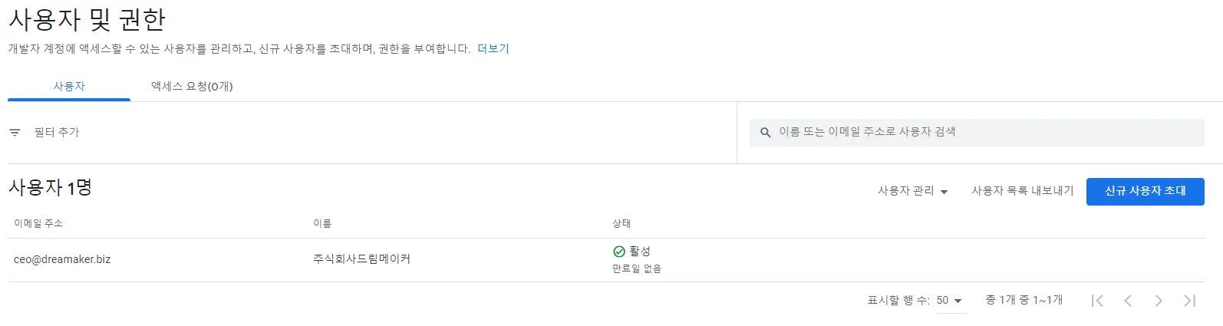Click the filter list icon

point(15,133)
